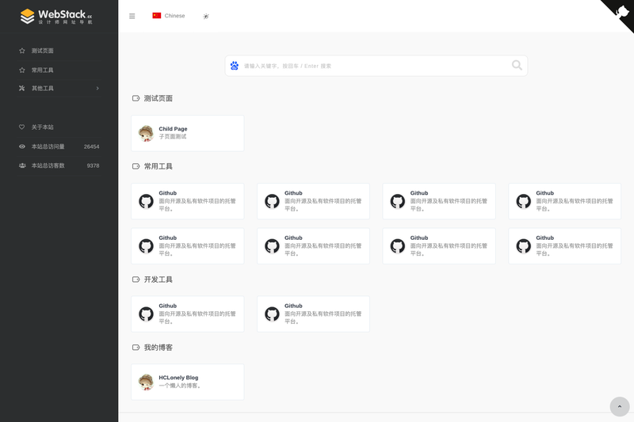
Task: Toggle the sidebar with the hamburger icon
Action: point(132,16)
